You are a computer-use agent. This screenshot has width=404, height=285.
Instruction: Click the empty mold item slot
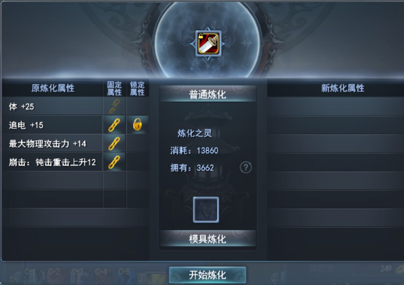click(x=206, y=210)
